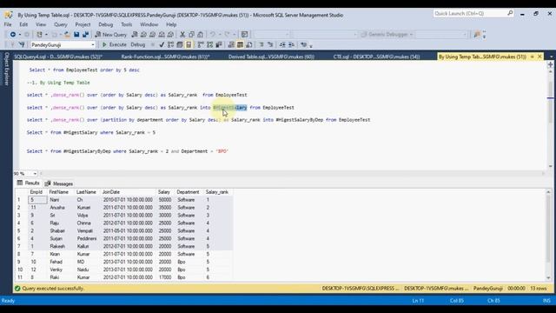
Task: Click the Save All icon
Action: pyautogui.click(x=85, y=35)
